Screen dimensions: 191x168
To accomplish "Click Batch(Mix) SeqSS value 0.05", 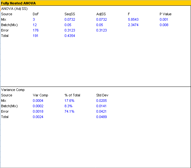I will (68, 25).
